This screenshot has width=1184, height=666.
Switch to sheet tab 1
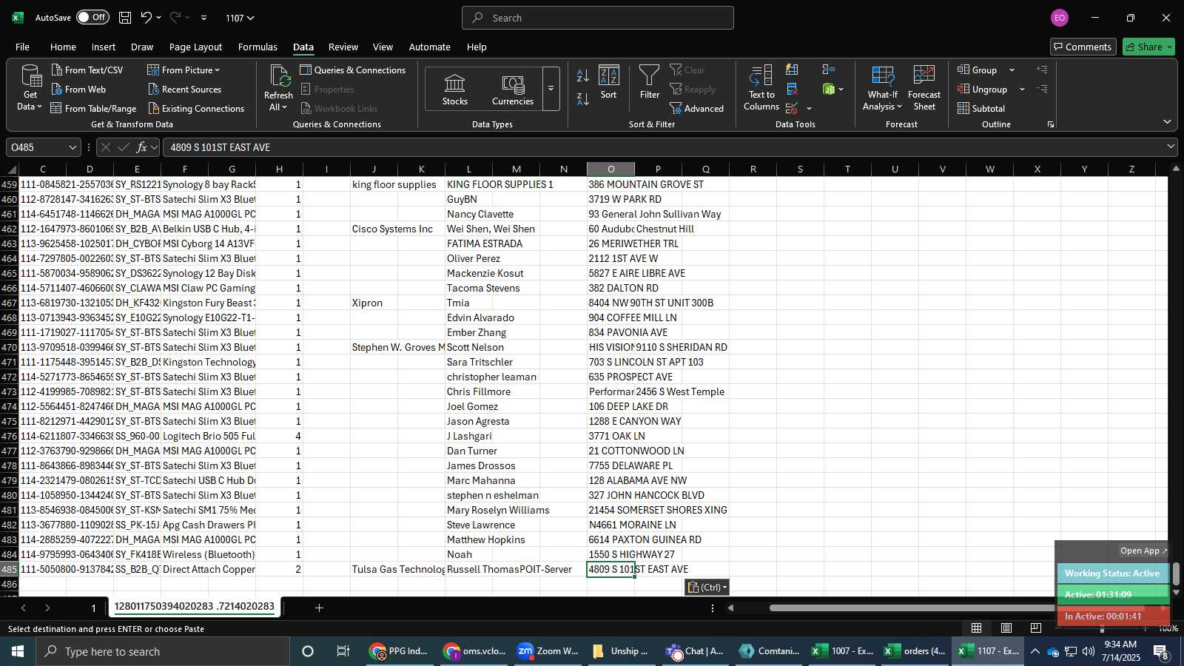pyautogui.click(x=93, y=608)
